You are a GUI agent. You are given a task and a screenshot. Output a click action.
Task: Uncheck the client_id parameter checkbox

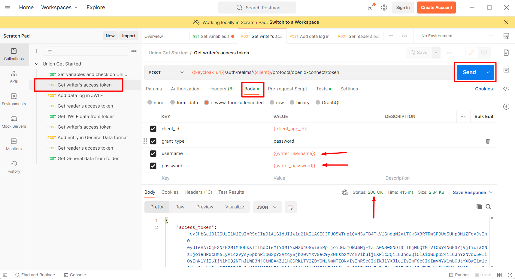coord(153,129)
